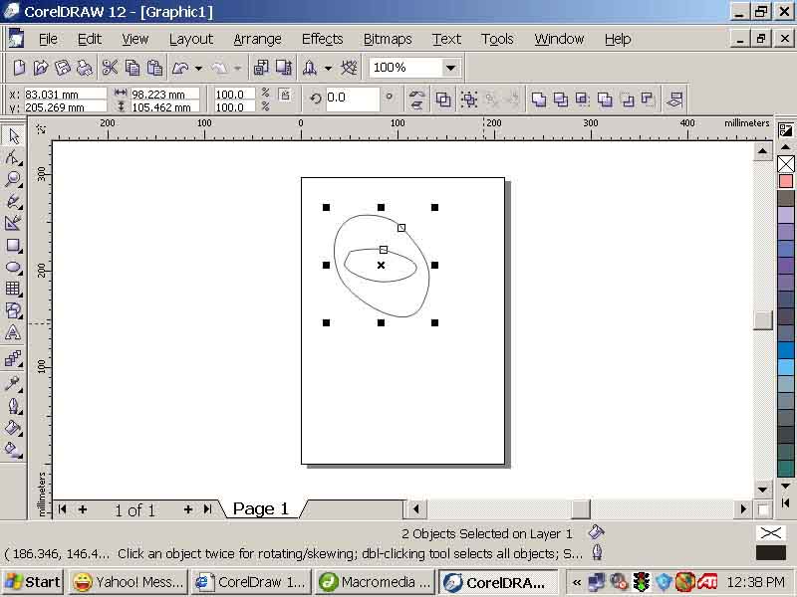797x597 pixels.
Task: Open the Layout menu
Action: click(x=191, y=39)
